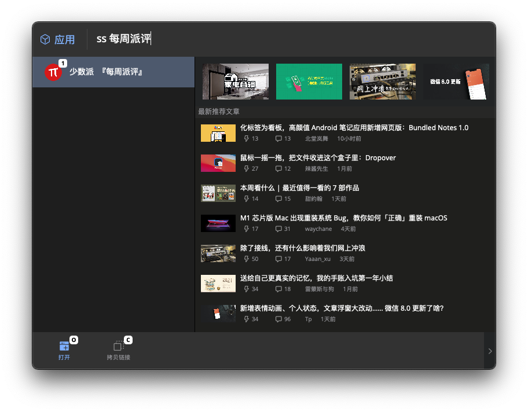The image size is (528, 412).
Task: Open article 我的手账入坑第一年小结
Action: (x=316, y=278)
